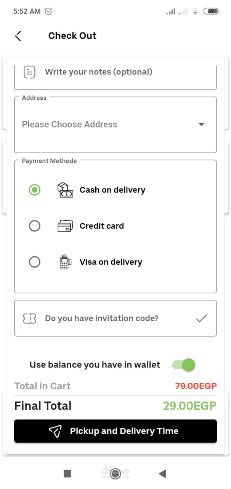The width and height of the screenshot is (231, 489).
Task: Tap the cash on delivery box icon
Action: click(65, 190)
